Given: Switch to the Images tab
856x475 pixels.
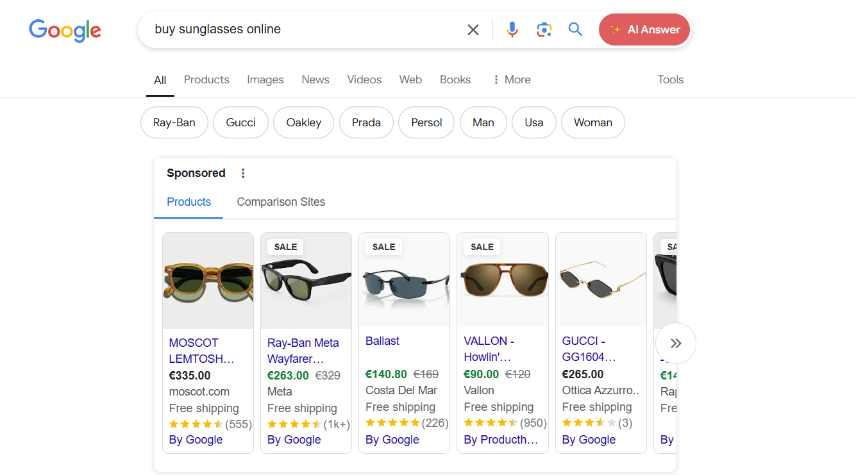Looking at the screenshot, I should [265, 79].
